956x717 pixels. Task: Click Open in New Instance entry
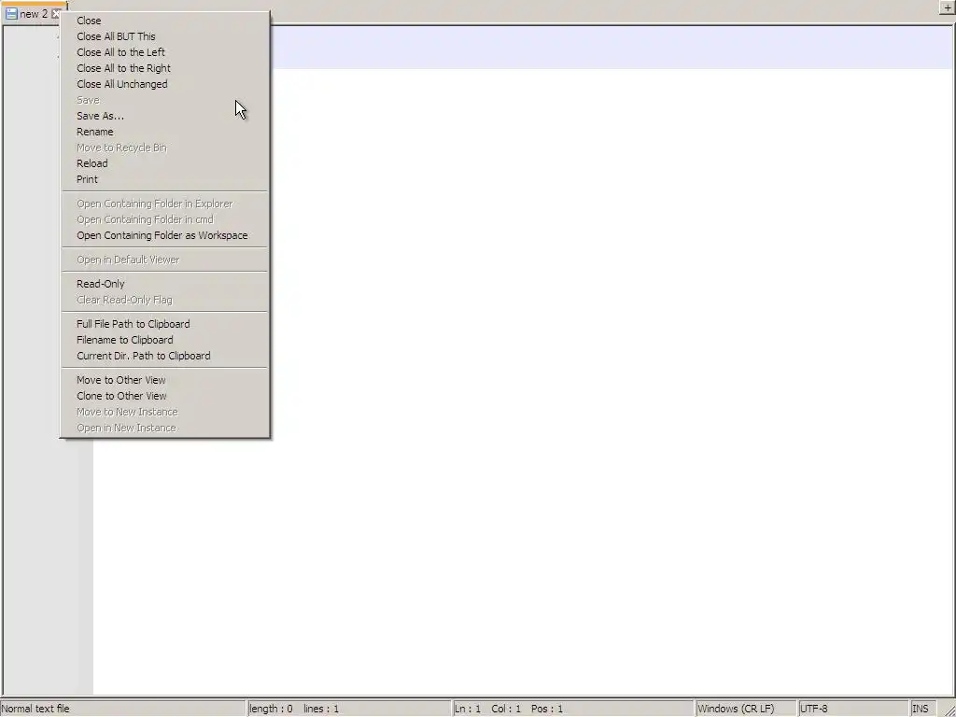[165, 428]
